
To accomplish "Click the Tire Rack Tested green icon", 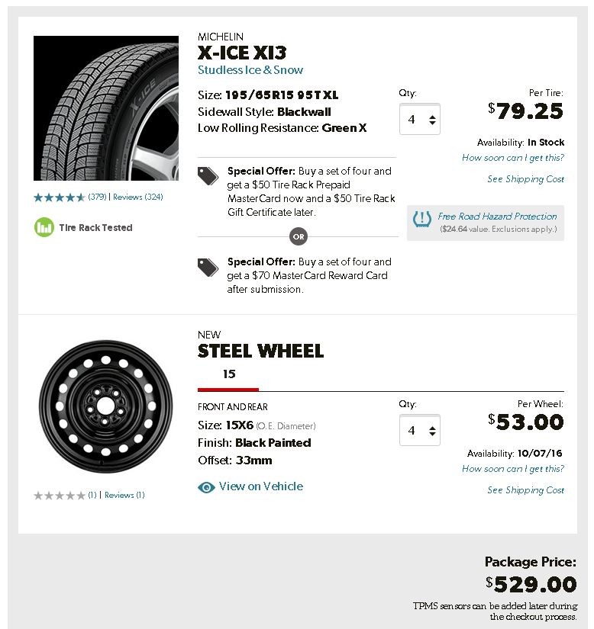I will 44,227.
